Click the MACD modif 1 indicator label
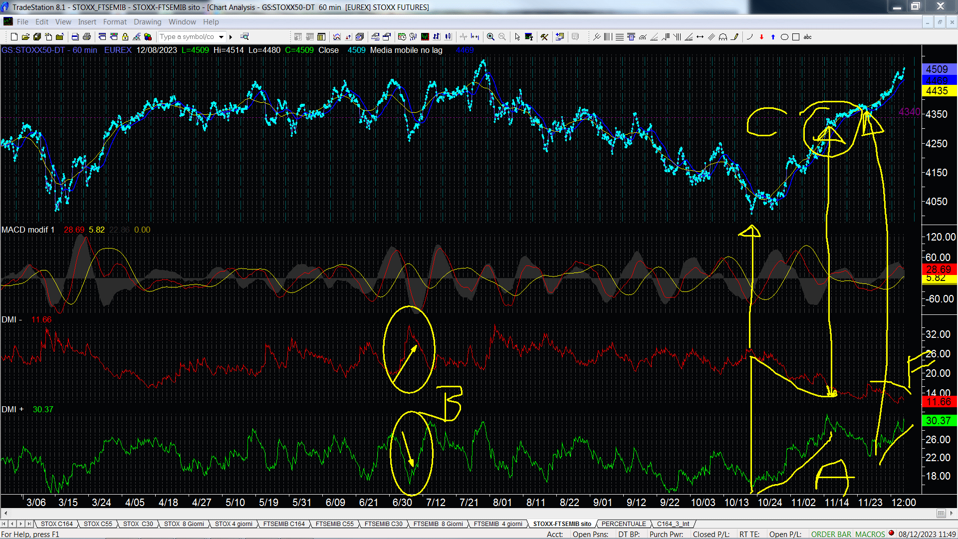 coord(28,230)
